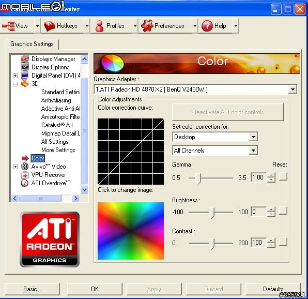Screen dimensions: 308x299
Task: Click the Brightness reset button
Action: pos(283,211)
